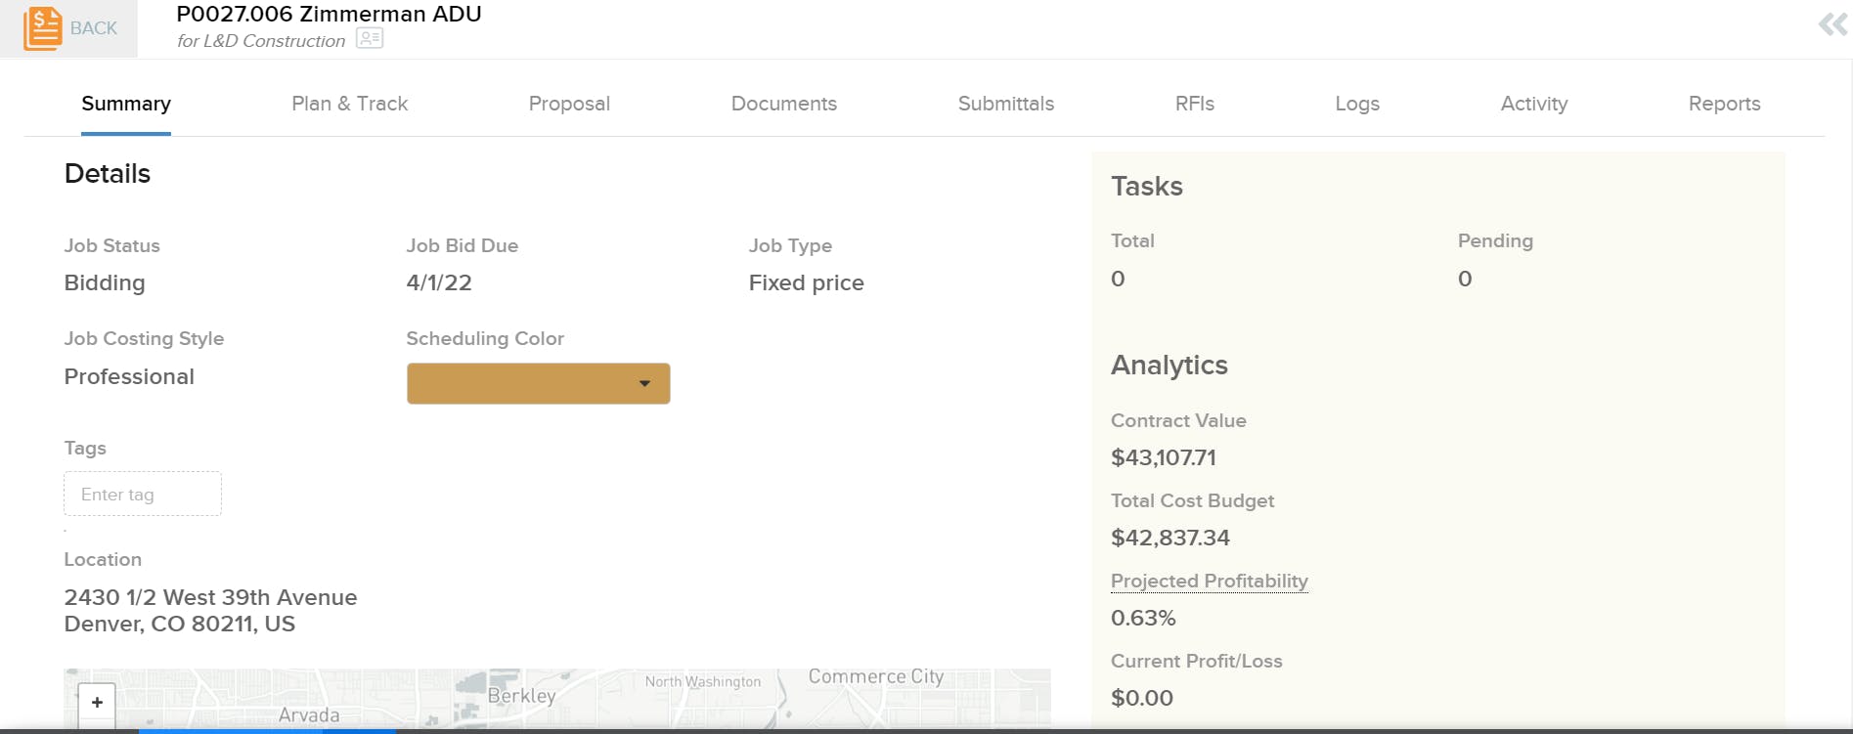Open the Documents tab

[x=784, y=104]
